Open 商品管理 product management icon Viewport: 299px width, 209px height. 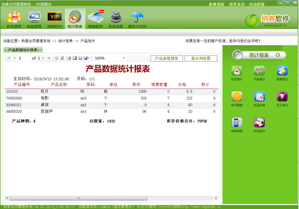pyautogui.click(x=34, y=19)
